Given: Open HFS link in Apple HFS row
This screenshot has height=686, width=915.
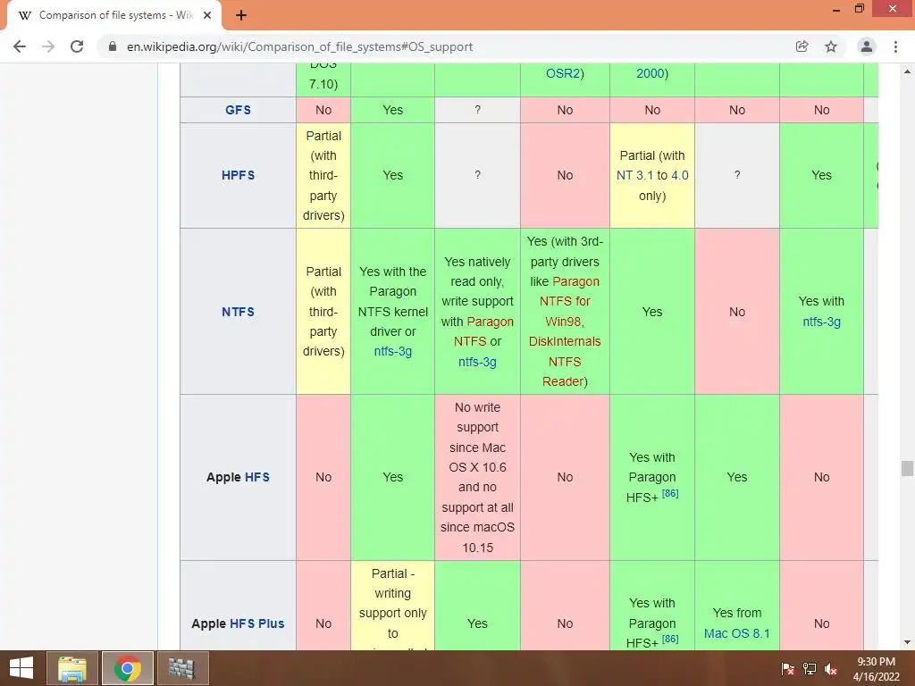Looking at the screenshot, I should [257, 477].
